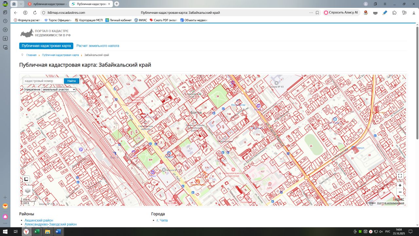The width and height of the screenshot is (419, 236).
Task: Reload the current page
Action: click(x=35, y=13)
